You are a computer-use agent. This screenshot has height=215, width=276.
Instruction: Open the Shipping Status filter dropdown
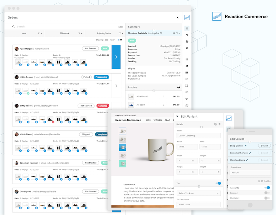coord(121,33)
